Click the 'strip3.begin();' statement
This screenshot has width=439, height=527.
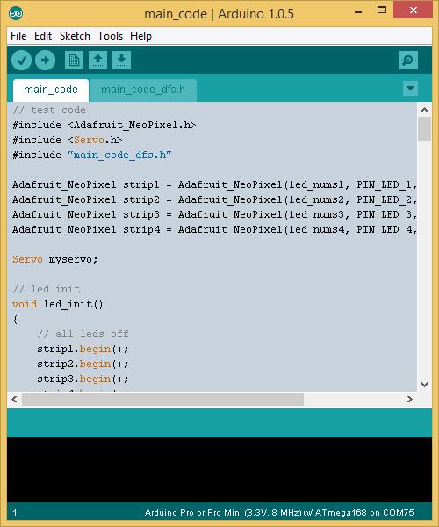83,379
